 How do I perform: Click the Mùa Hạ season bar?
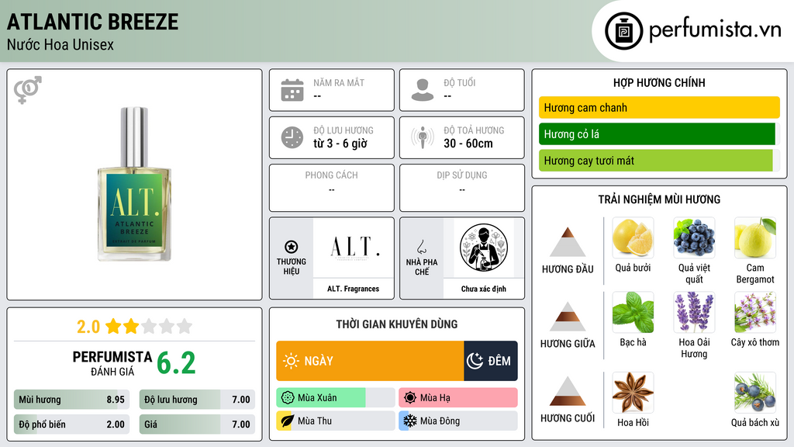458,398
